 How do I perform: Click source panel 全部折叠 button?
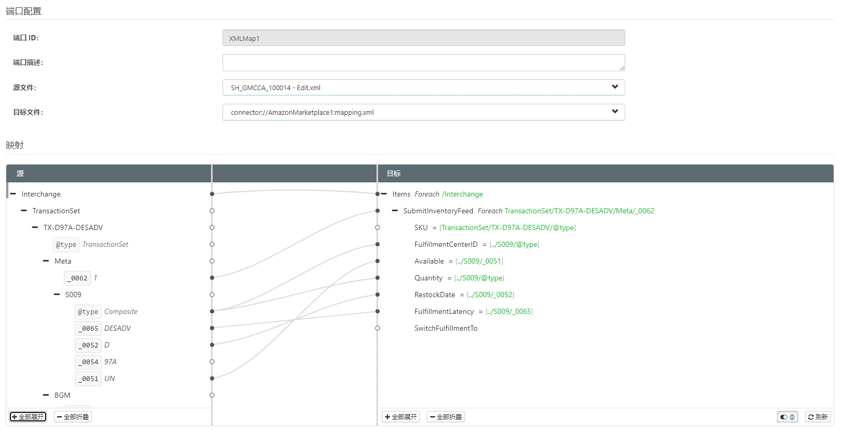[x=73, y=417]
